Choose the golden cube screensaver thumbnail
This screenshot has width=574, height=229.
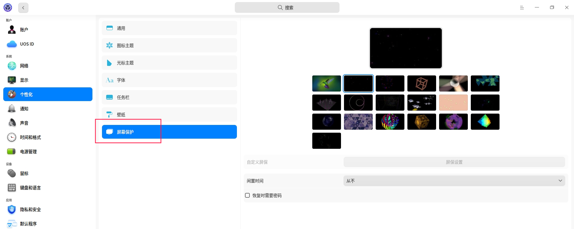click(x=422, y=122)
